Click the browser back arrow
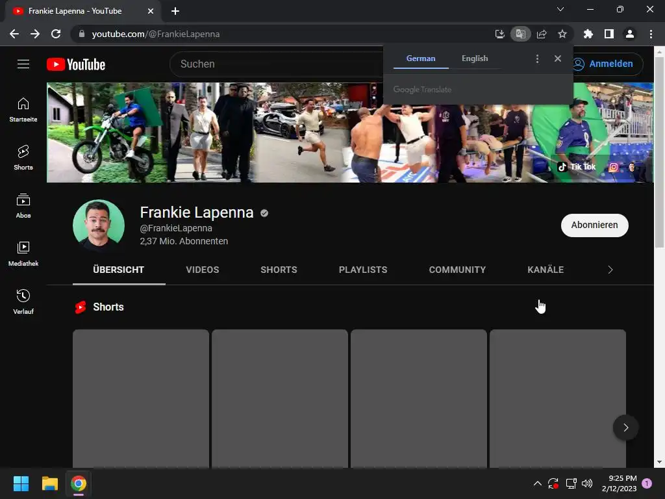Screen dimensions: 665x499 tap(14, 34)
